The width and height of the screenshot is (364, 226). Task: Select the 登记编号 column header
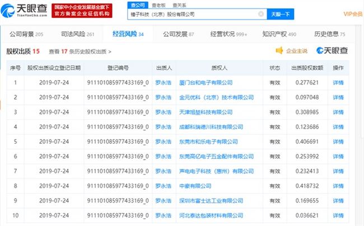pyautogui.click(x=118, y=68)
